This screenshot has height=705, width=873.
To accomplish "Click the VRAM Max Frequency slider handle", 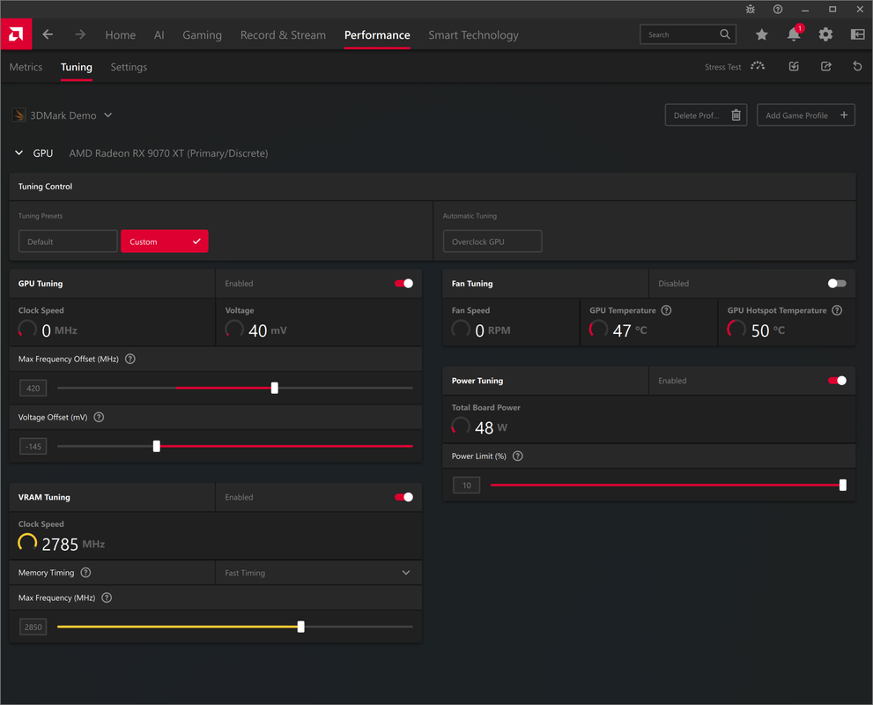I will (x=301, y=627).
